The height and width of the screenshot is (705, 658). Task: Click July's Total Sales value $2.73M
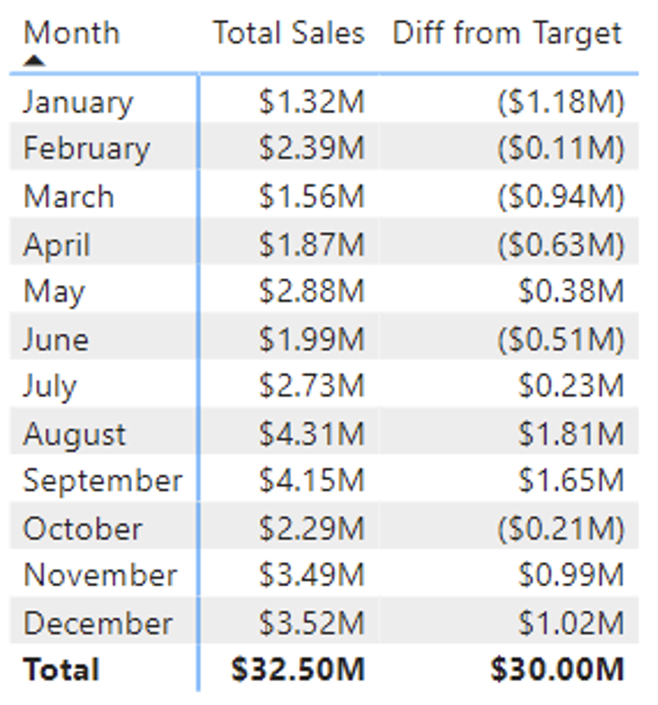tap(312, 386)
